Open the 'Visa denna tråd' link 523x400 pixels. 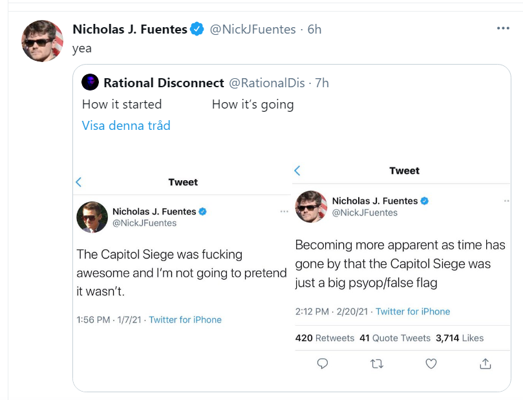[126, 125]
